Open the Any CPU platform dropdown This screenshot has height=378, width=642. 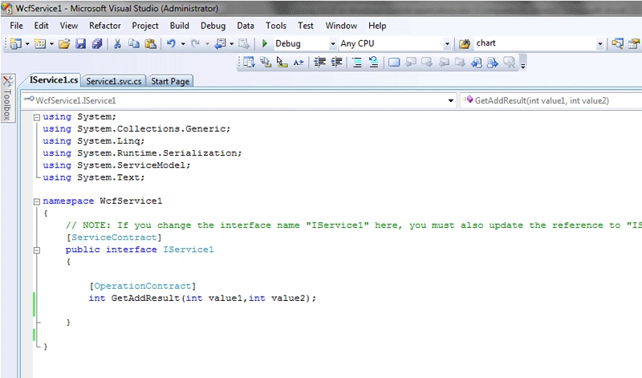point(447,44)
